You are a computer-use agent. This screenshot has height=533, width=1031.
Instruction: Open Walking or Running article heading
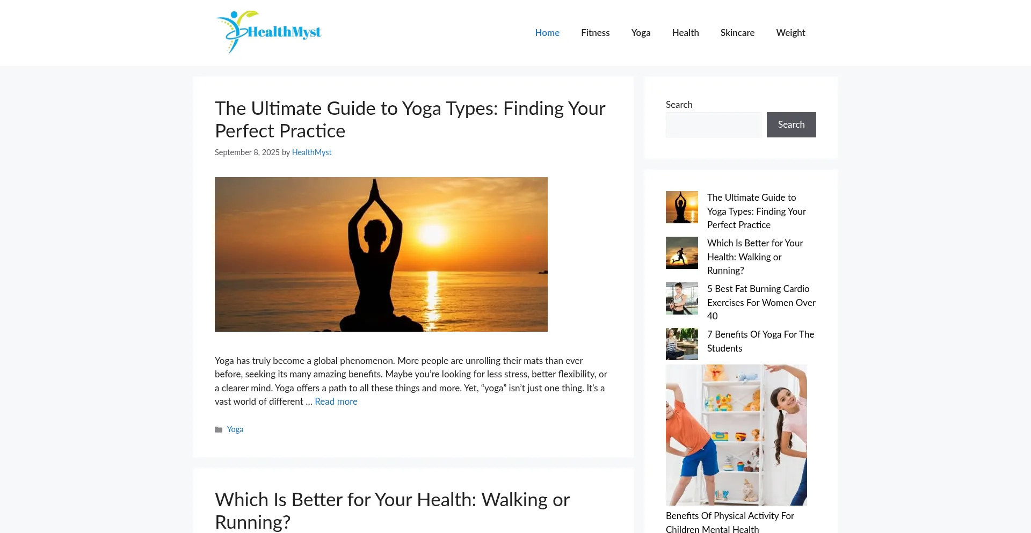(x=392, y=510)
